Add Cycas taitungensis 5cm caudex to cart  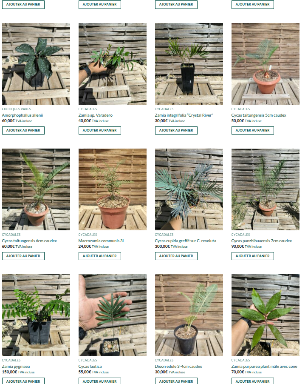pyautogui.click(x=253, y=130)
